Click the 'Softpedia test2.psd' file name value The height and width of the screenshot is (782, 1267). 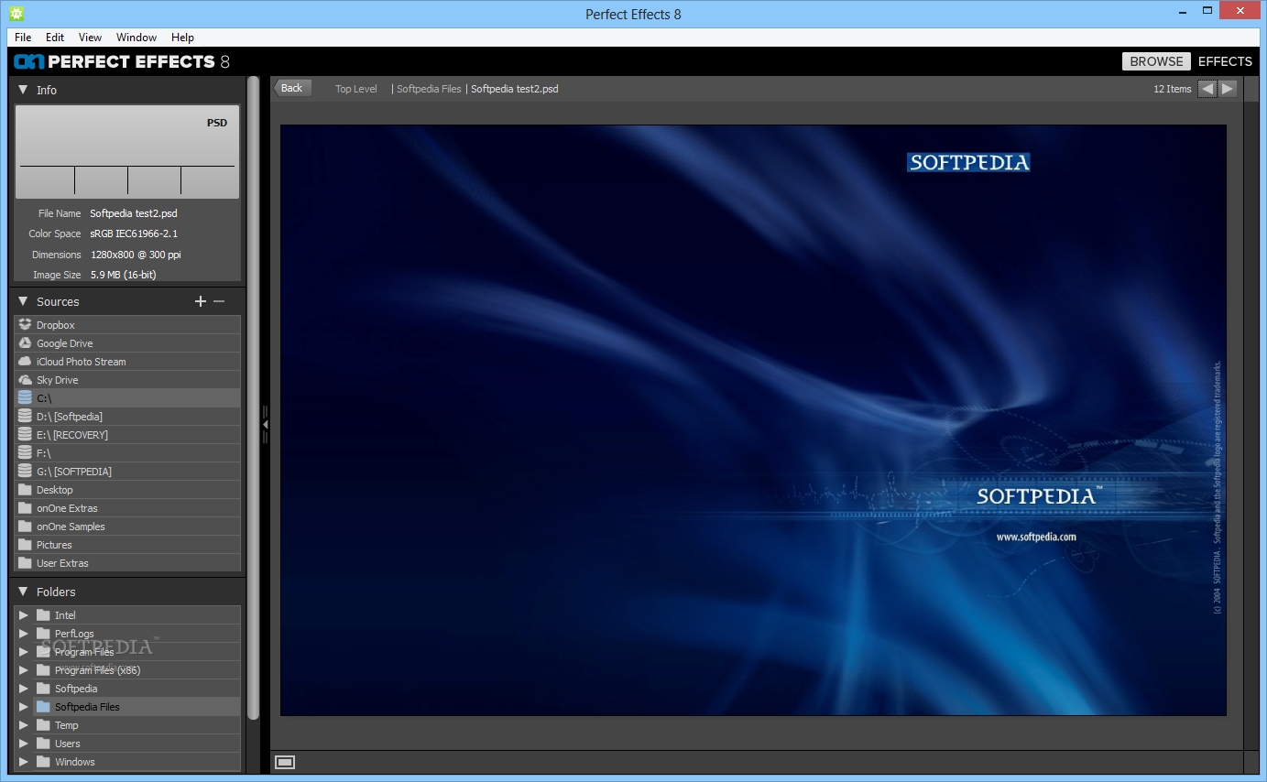coord(134,213)
